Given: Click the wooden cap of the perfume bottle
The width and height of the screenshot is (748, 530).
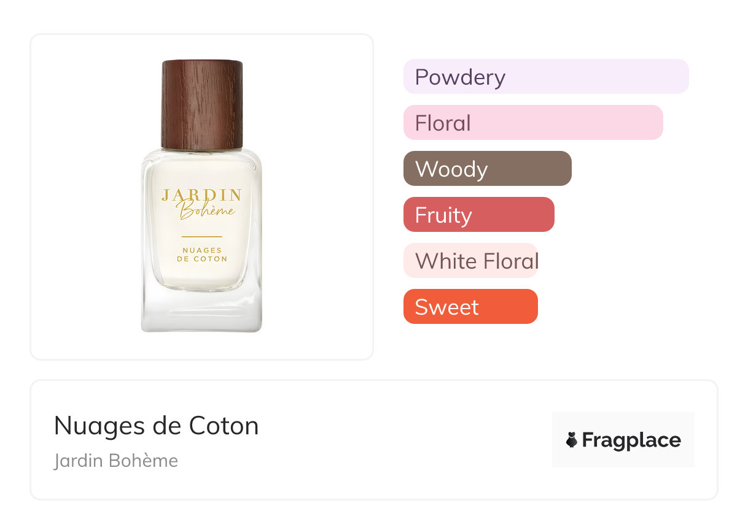Looking at the screenshot, I should click(x=201, y=103).
